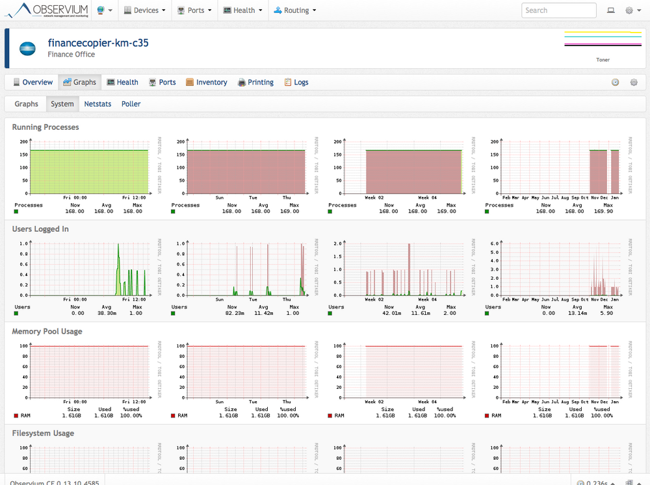Click the Memory Pool Usage heading
Viewport: 650px width, 485px height.
(x=47, y=331)
